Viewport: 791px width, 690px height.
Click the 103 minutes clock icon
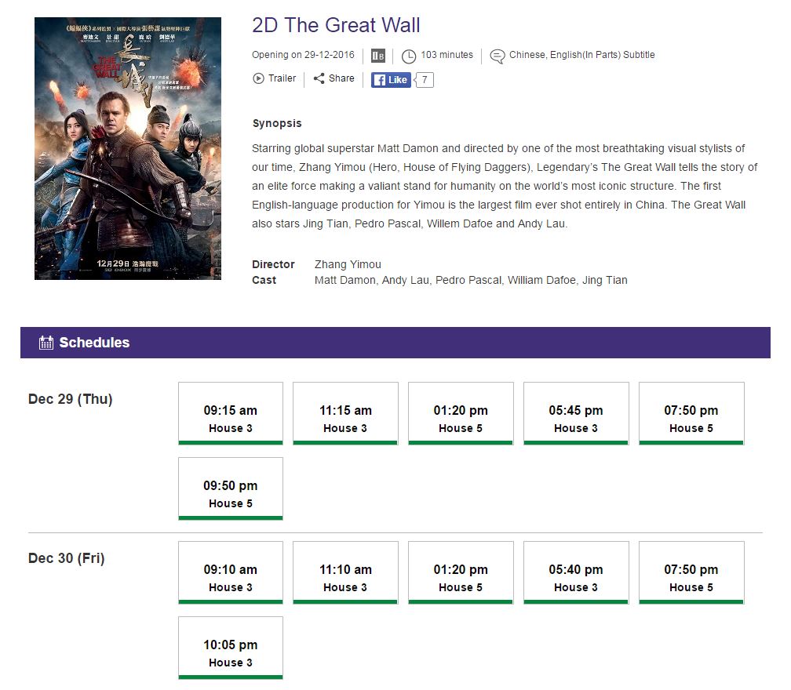coord(409,56)
